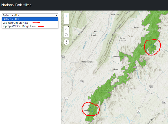Reset map orientation with the compass
Image resolution: width=168 pixels, height=124 pixels.
[66, 42]
